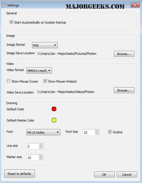Browse for Video Save Location
This screenshot has width=142, height=183.
(x=124, y=90)
